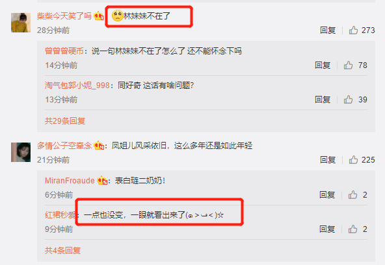Like the reply by 红裙秒爱
Screen dimensions: 385x265
tap(352, 229)
